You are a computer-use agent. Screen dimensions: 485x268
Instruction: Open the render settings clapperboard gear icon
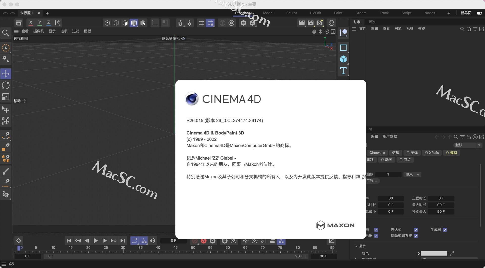[320, 23]
